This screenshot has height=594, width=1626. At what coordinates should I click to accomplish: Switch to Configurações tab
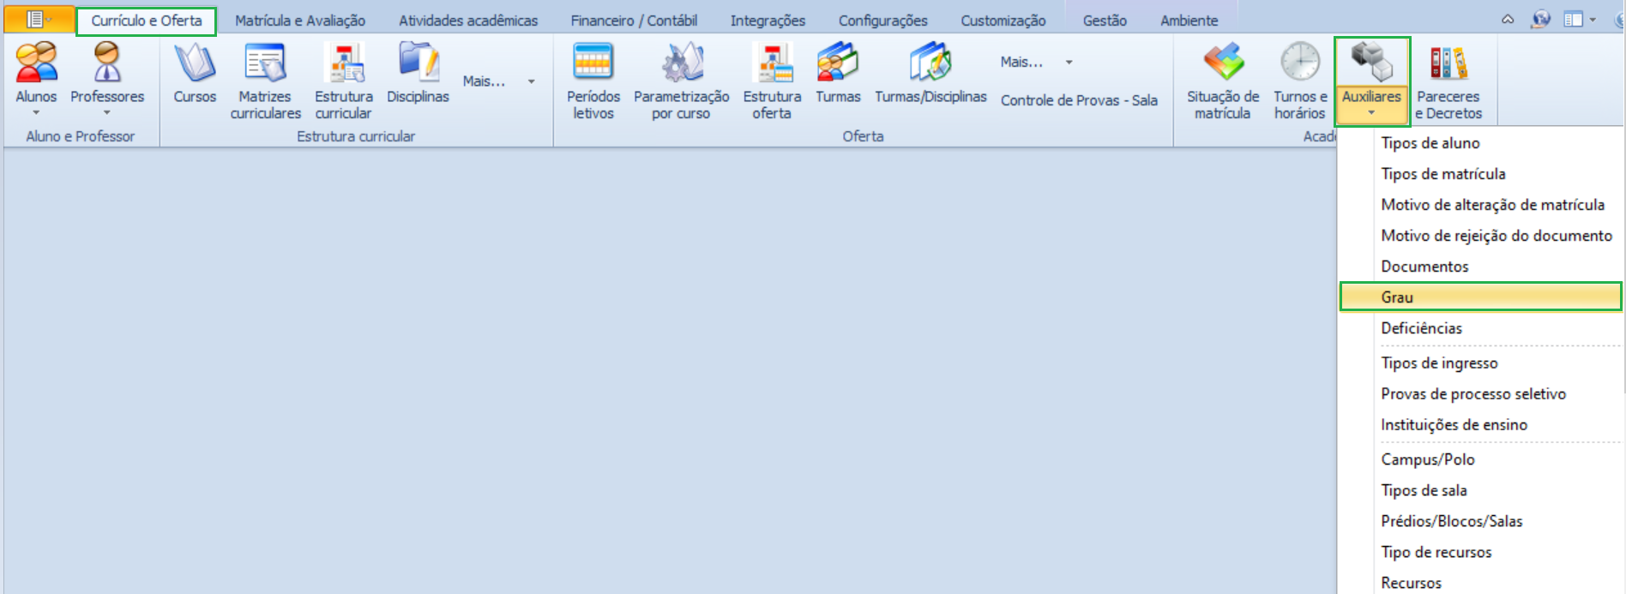tap(883, 21)
